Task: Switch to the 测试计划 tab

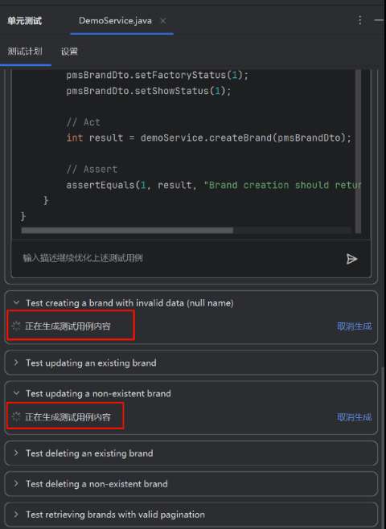Action: (x=25, y=51)
